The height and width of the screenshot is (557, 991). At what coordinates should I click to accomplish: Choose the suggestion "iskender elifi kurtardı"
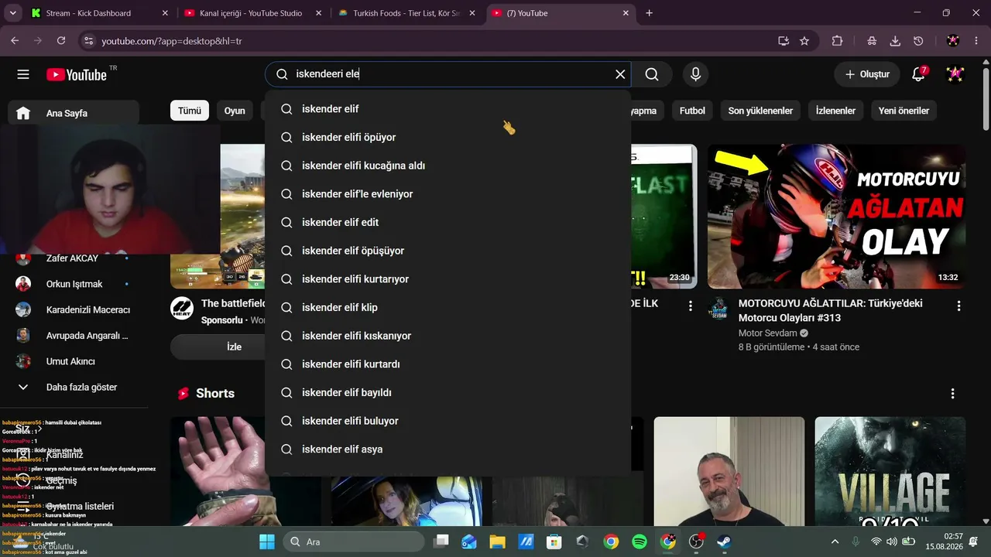(x=447, y=364)
